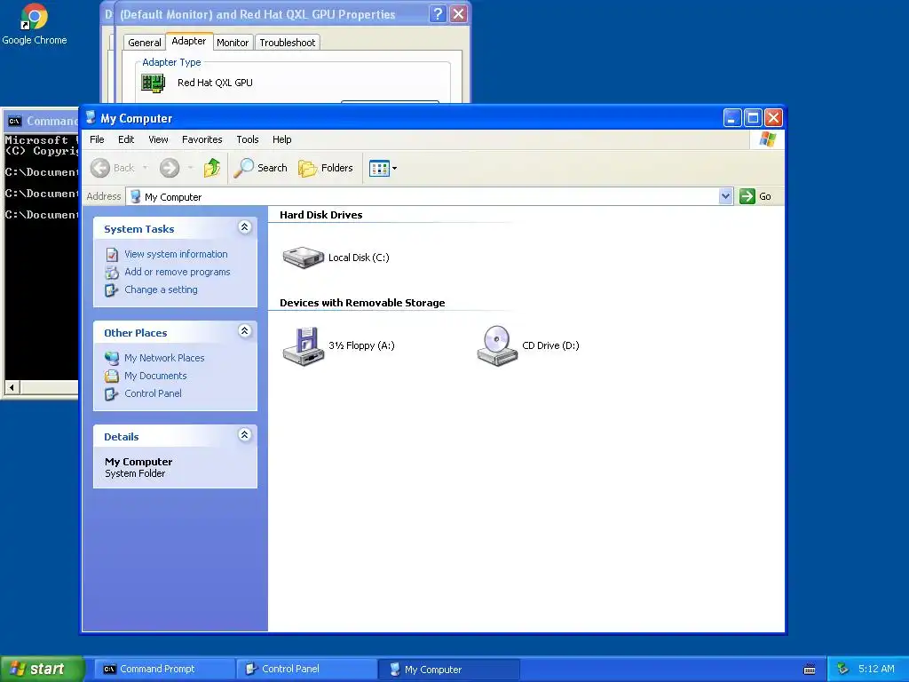
Task: Select the CD Drive (D:) icon
Action: [x=497, y=345]
